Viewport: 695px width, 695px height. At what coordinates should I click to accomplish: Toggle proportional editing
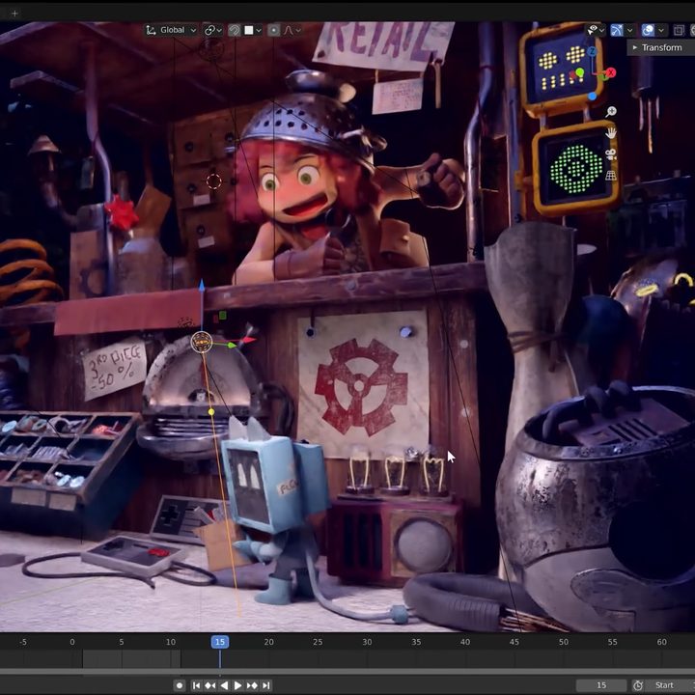point(274,30)
